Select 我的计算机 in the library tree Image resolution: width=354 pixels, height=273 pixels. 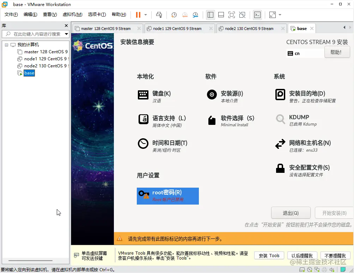[28, 45]
